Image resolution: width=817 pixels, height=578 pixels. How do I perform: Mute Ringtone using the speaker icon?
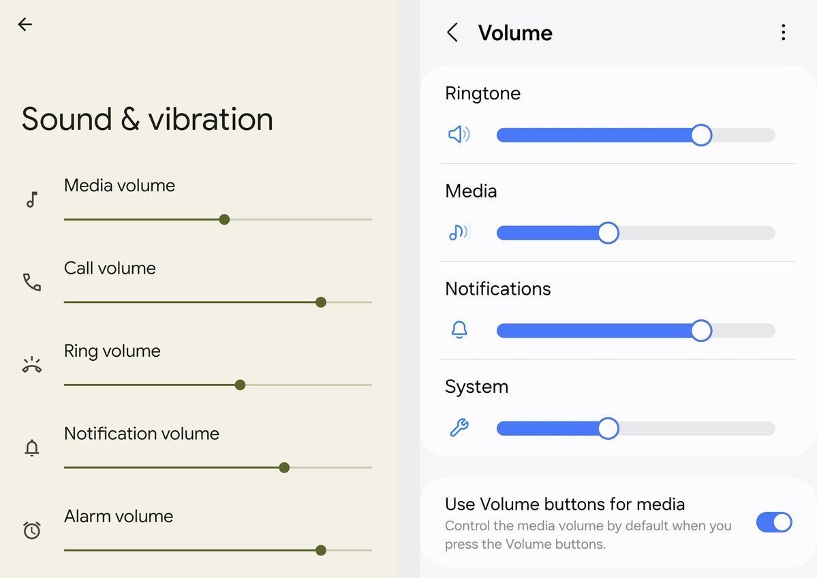tap(459, 134)
